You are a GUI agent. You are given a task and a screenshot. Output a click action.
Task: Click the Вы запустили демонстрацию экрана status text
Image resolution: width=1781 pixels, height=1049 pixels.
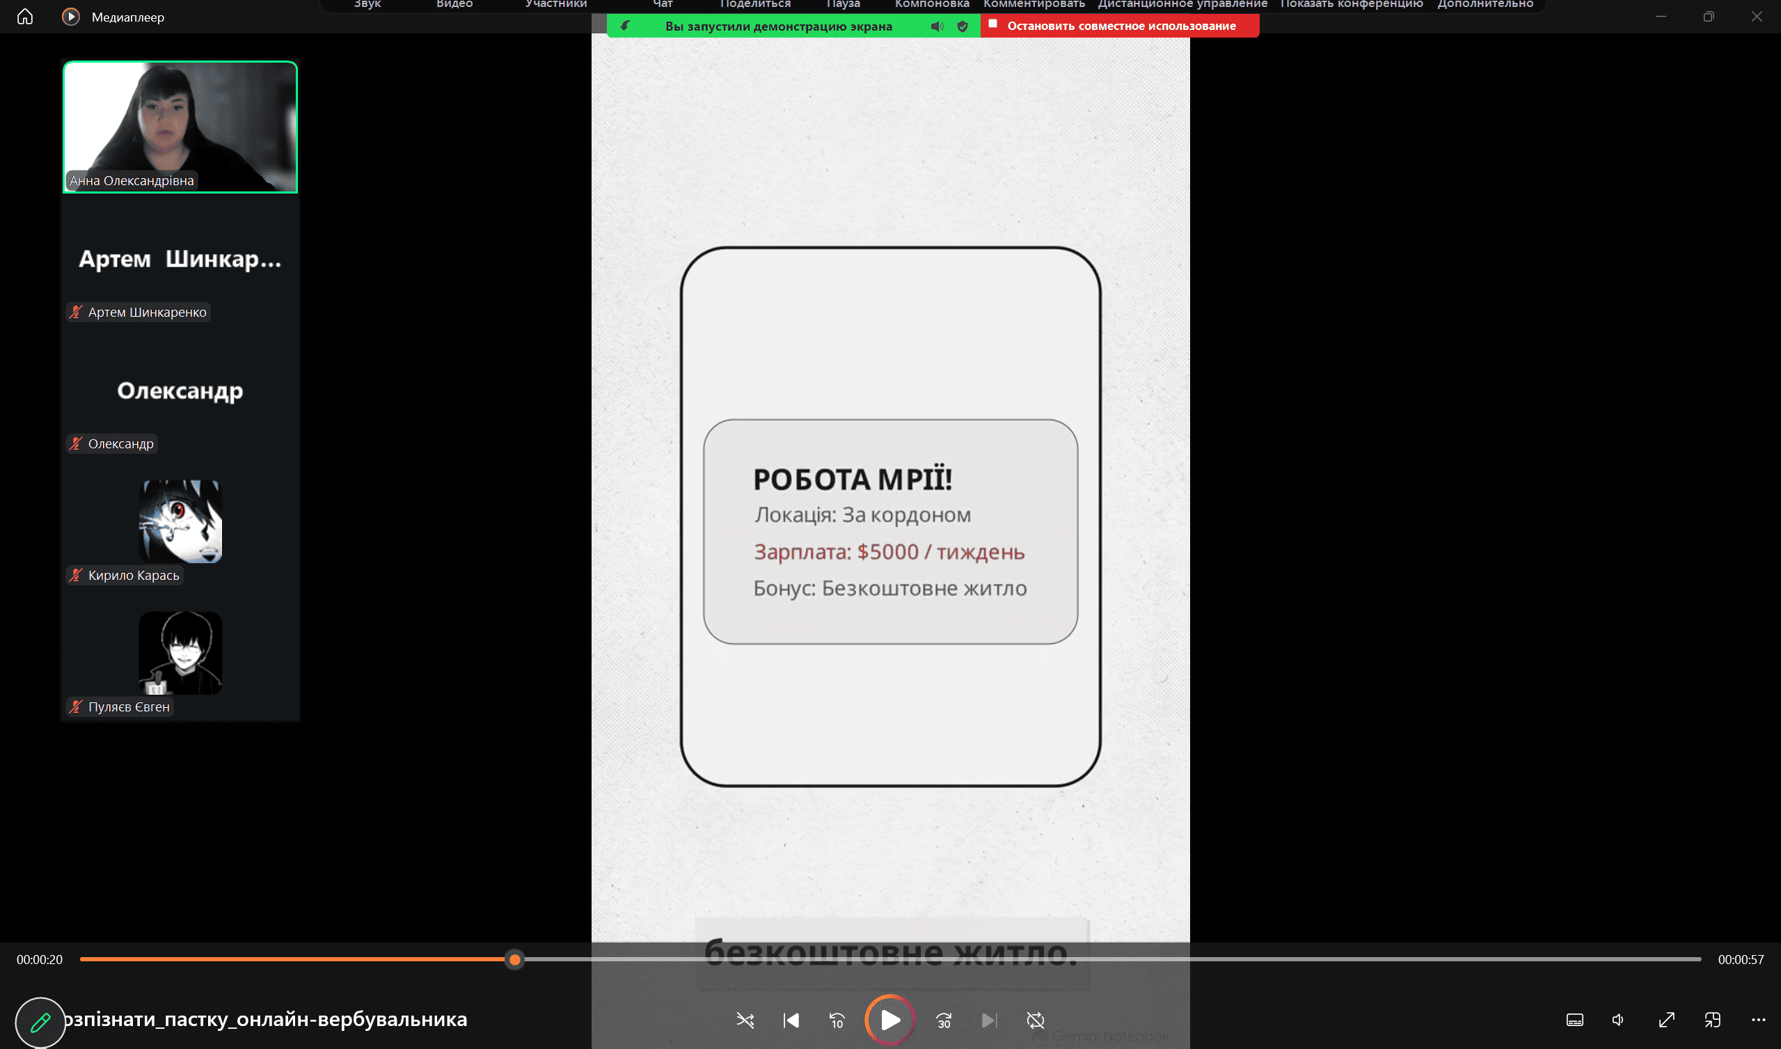coord(778,26)
